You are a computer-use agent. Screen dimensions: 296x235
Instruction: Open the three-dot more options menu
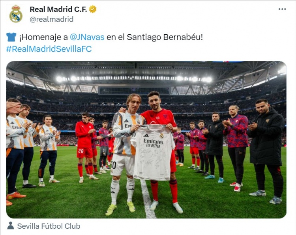click(282, 9)
